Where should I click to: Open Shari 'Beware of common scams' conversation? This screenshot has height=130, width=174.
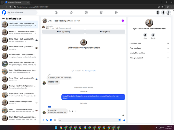(19, 118)
